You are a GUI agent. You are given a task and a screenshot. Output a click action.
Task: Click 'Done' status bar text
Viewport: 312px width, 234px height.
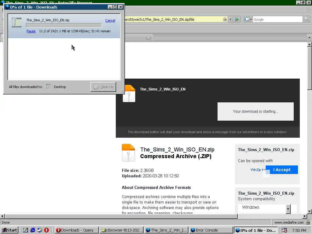[5, 222]
